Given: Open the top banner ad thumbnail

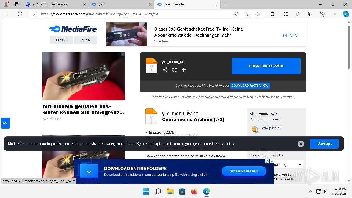Looking at the screenshot, I should (127, 34).
